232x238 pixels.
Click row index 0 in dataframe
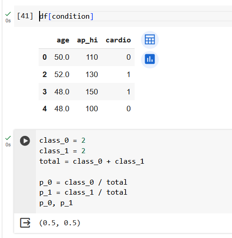coord(45,57)
